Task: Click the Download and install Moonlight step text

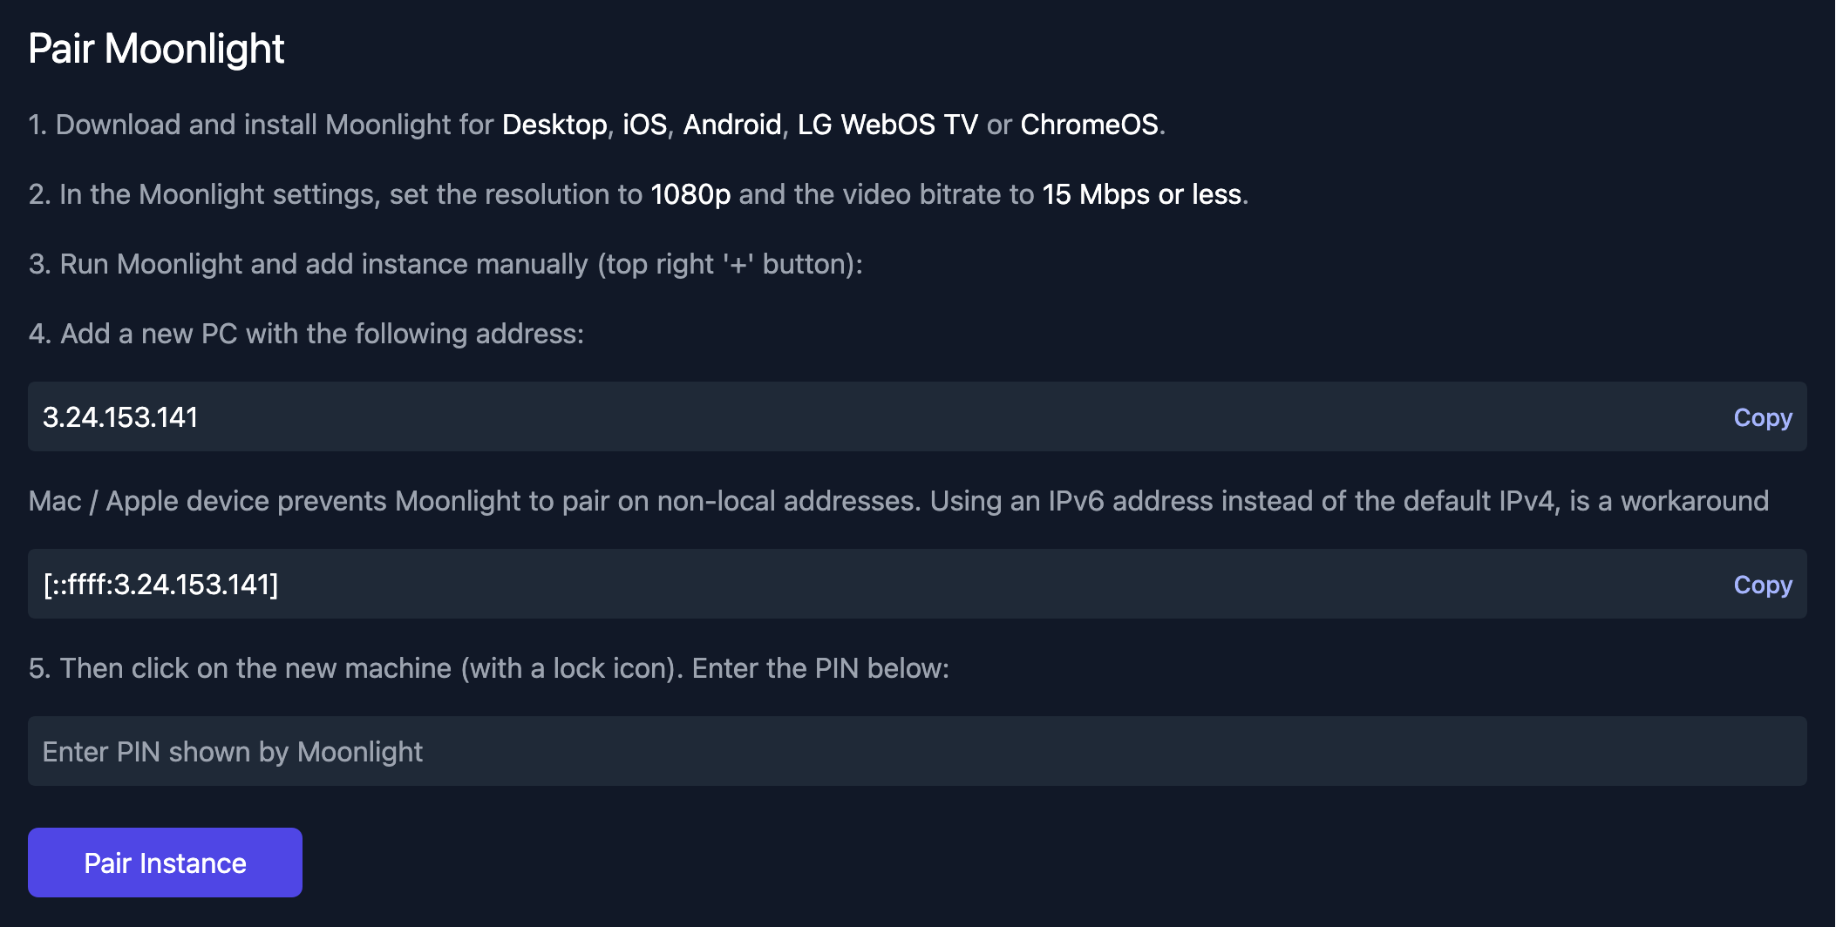Action: 262,125
